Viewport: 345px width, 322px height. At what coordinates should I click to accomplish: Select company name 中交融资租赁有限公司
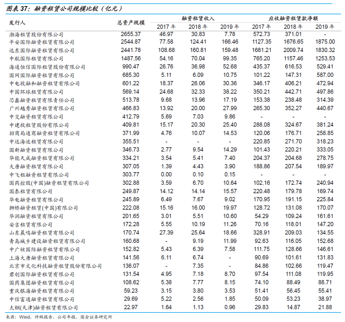point(36,117)
